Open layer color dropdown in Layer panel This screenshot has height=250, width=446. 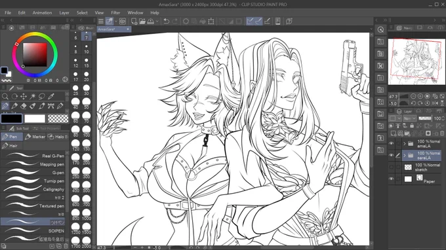(x=395, y=118)
